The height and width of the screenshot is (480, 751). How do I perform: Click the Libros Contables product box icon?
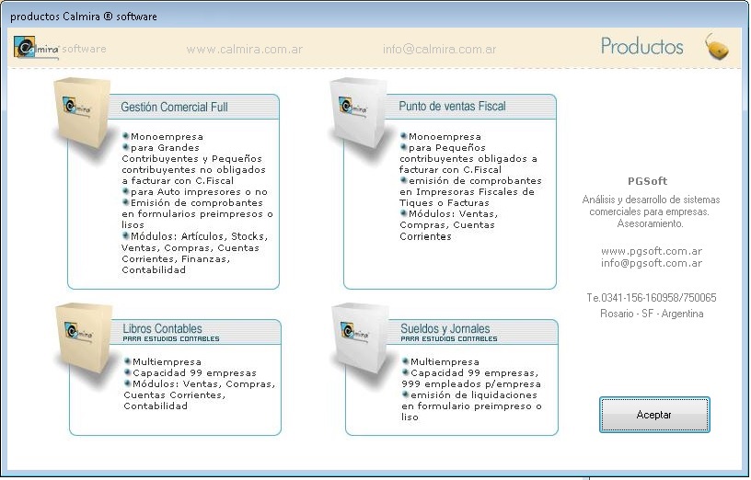tap(82, 338)
